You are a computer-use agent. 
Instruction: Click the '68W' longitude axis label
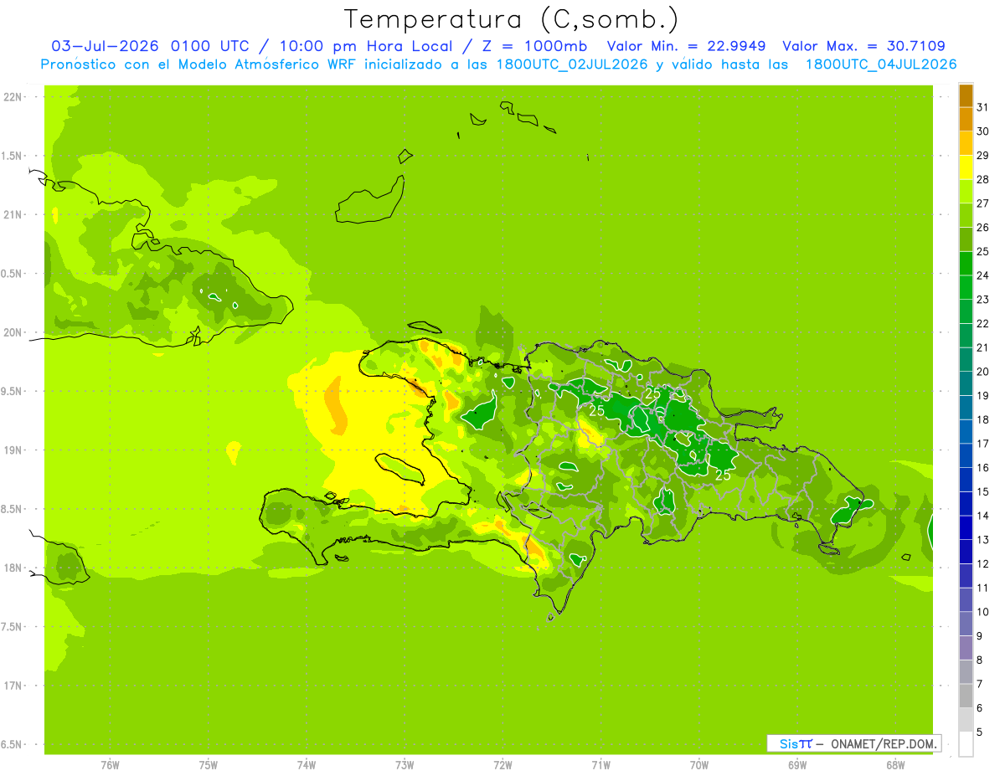click(x=895, y=765)
